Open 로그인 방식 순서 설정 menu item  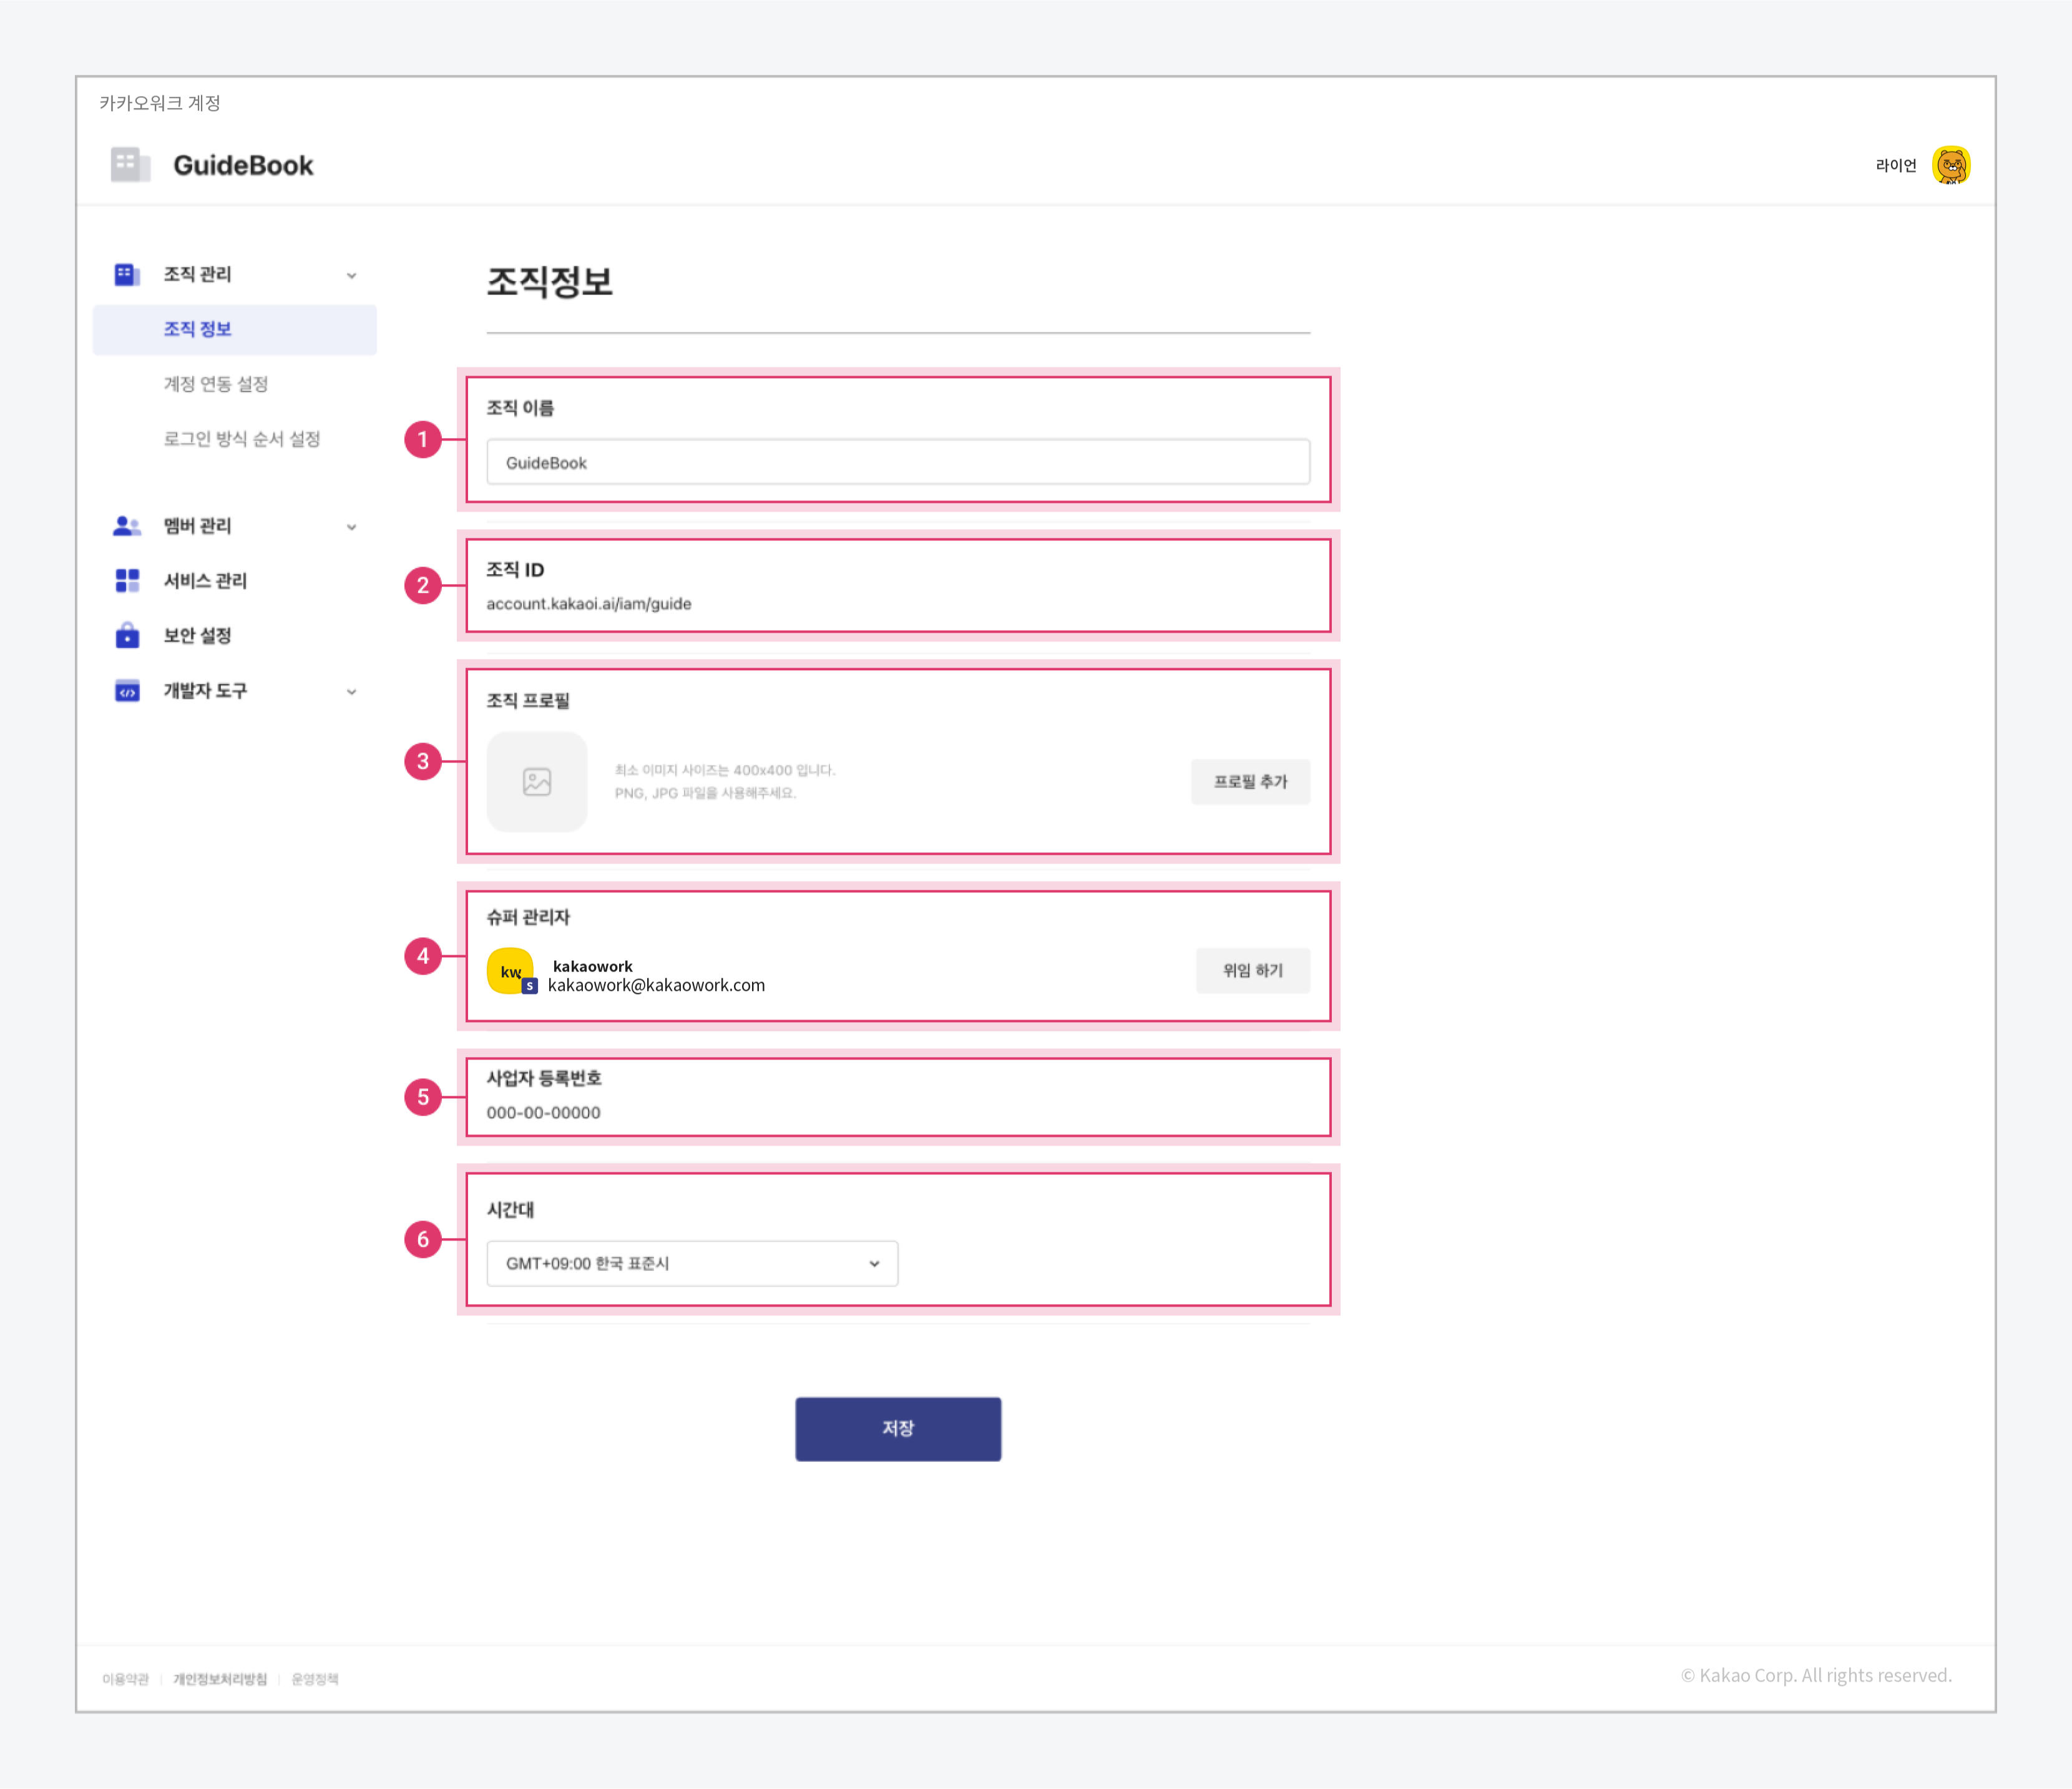click(x=242, y=439)
